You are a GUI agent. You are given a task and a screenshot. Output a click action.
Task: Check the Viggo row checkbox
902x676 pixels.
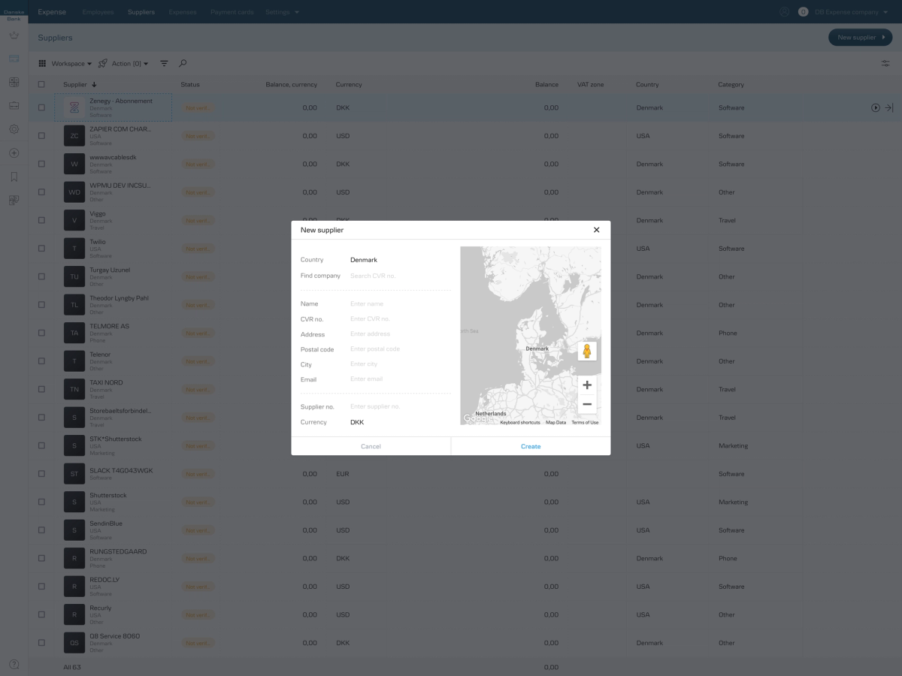pos(41,221)
